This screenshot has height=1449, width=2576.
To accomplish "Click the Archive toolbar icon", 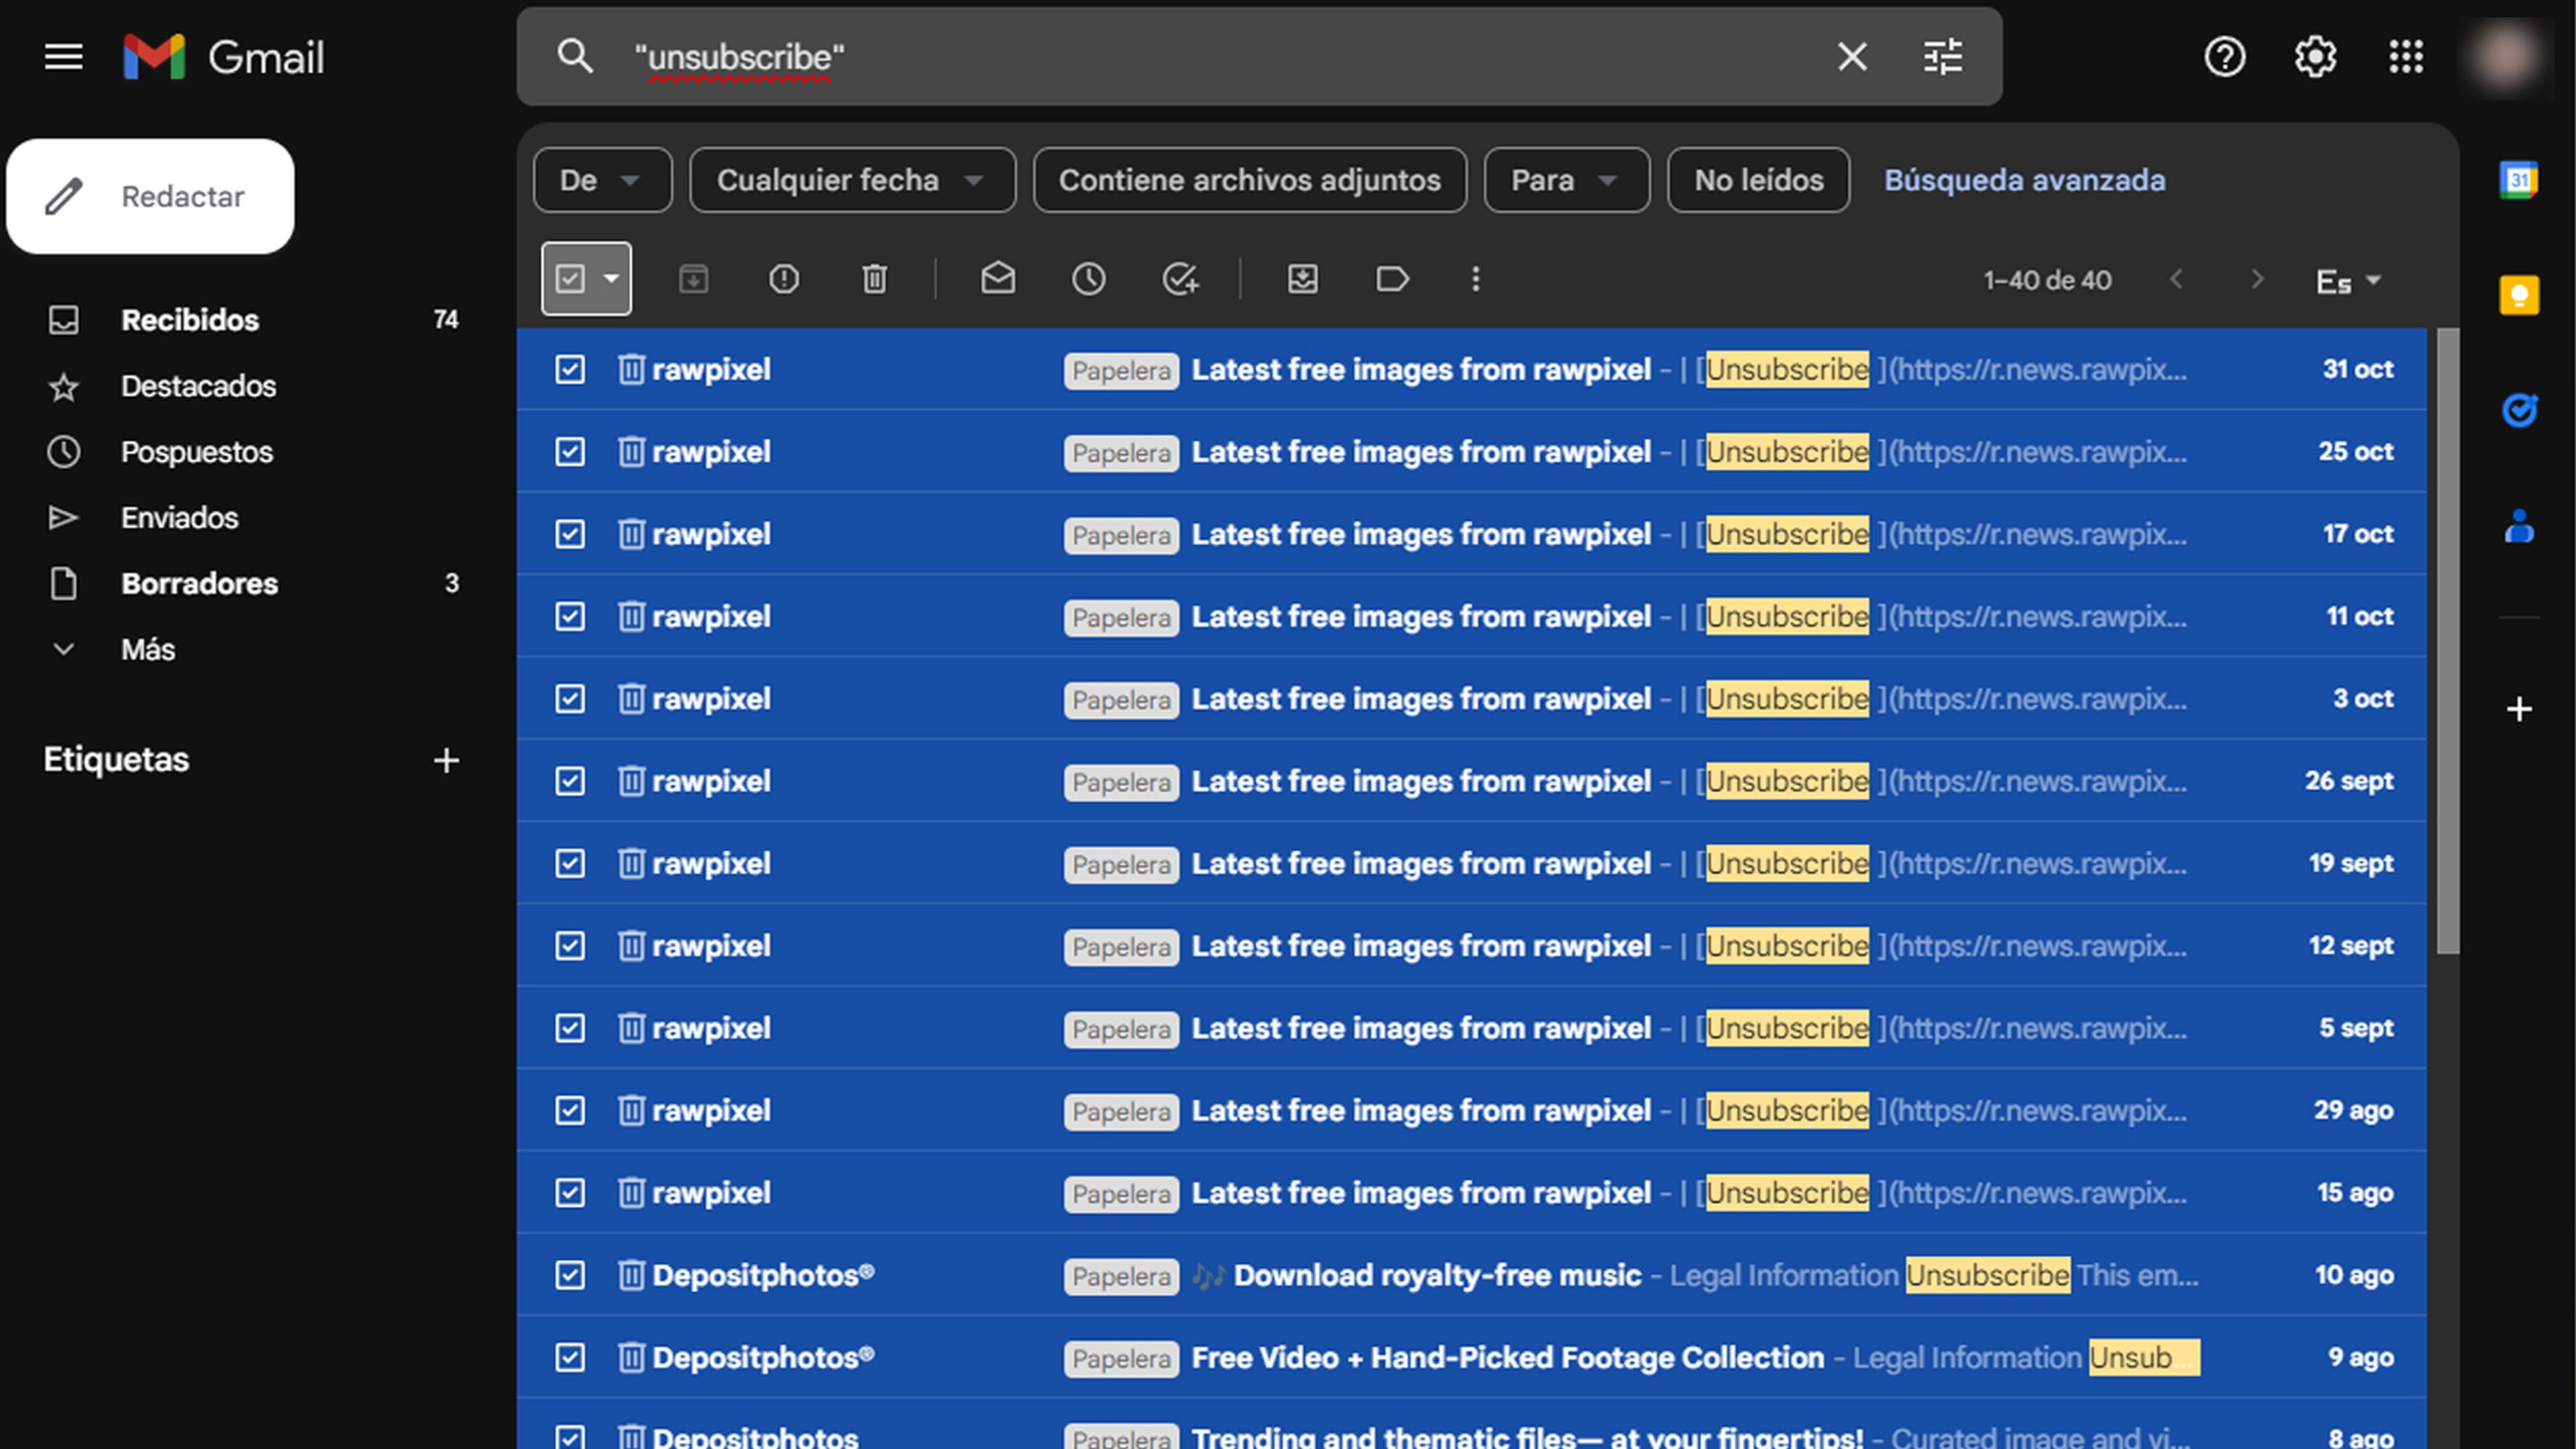I will [x=693, y=279].
